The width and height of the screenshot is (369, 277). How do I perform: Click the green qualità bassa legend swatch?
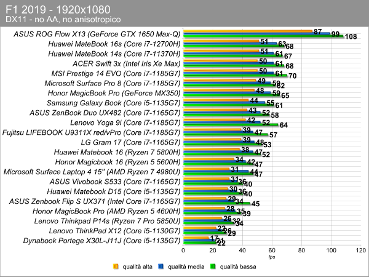[x=213, y=267]
